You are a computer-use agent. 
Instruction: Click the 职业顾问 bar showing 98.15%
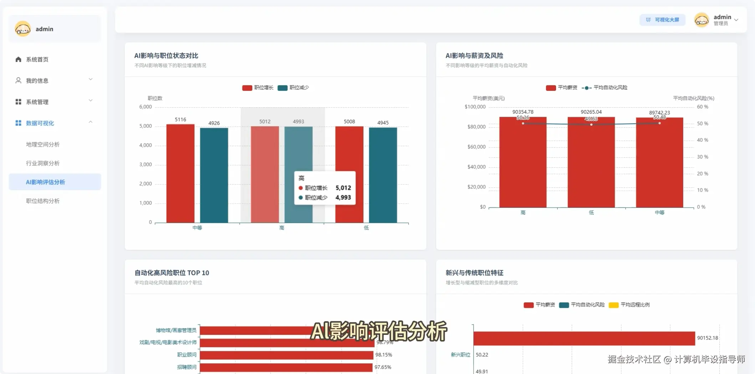click(287, 355)
